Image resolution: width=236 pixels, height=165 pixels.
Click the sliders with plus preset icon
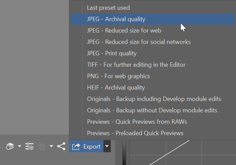(x=29, y=146)
